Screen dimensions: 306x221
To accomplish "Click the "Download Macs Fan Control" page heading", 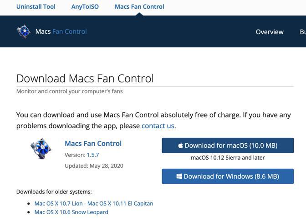I will click(85, 78).
